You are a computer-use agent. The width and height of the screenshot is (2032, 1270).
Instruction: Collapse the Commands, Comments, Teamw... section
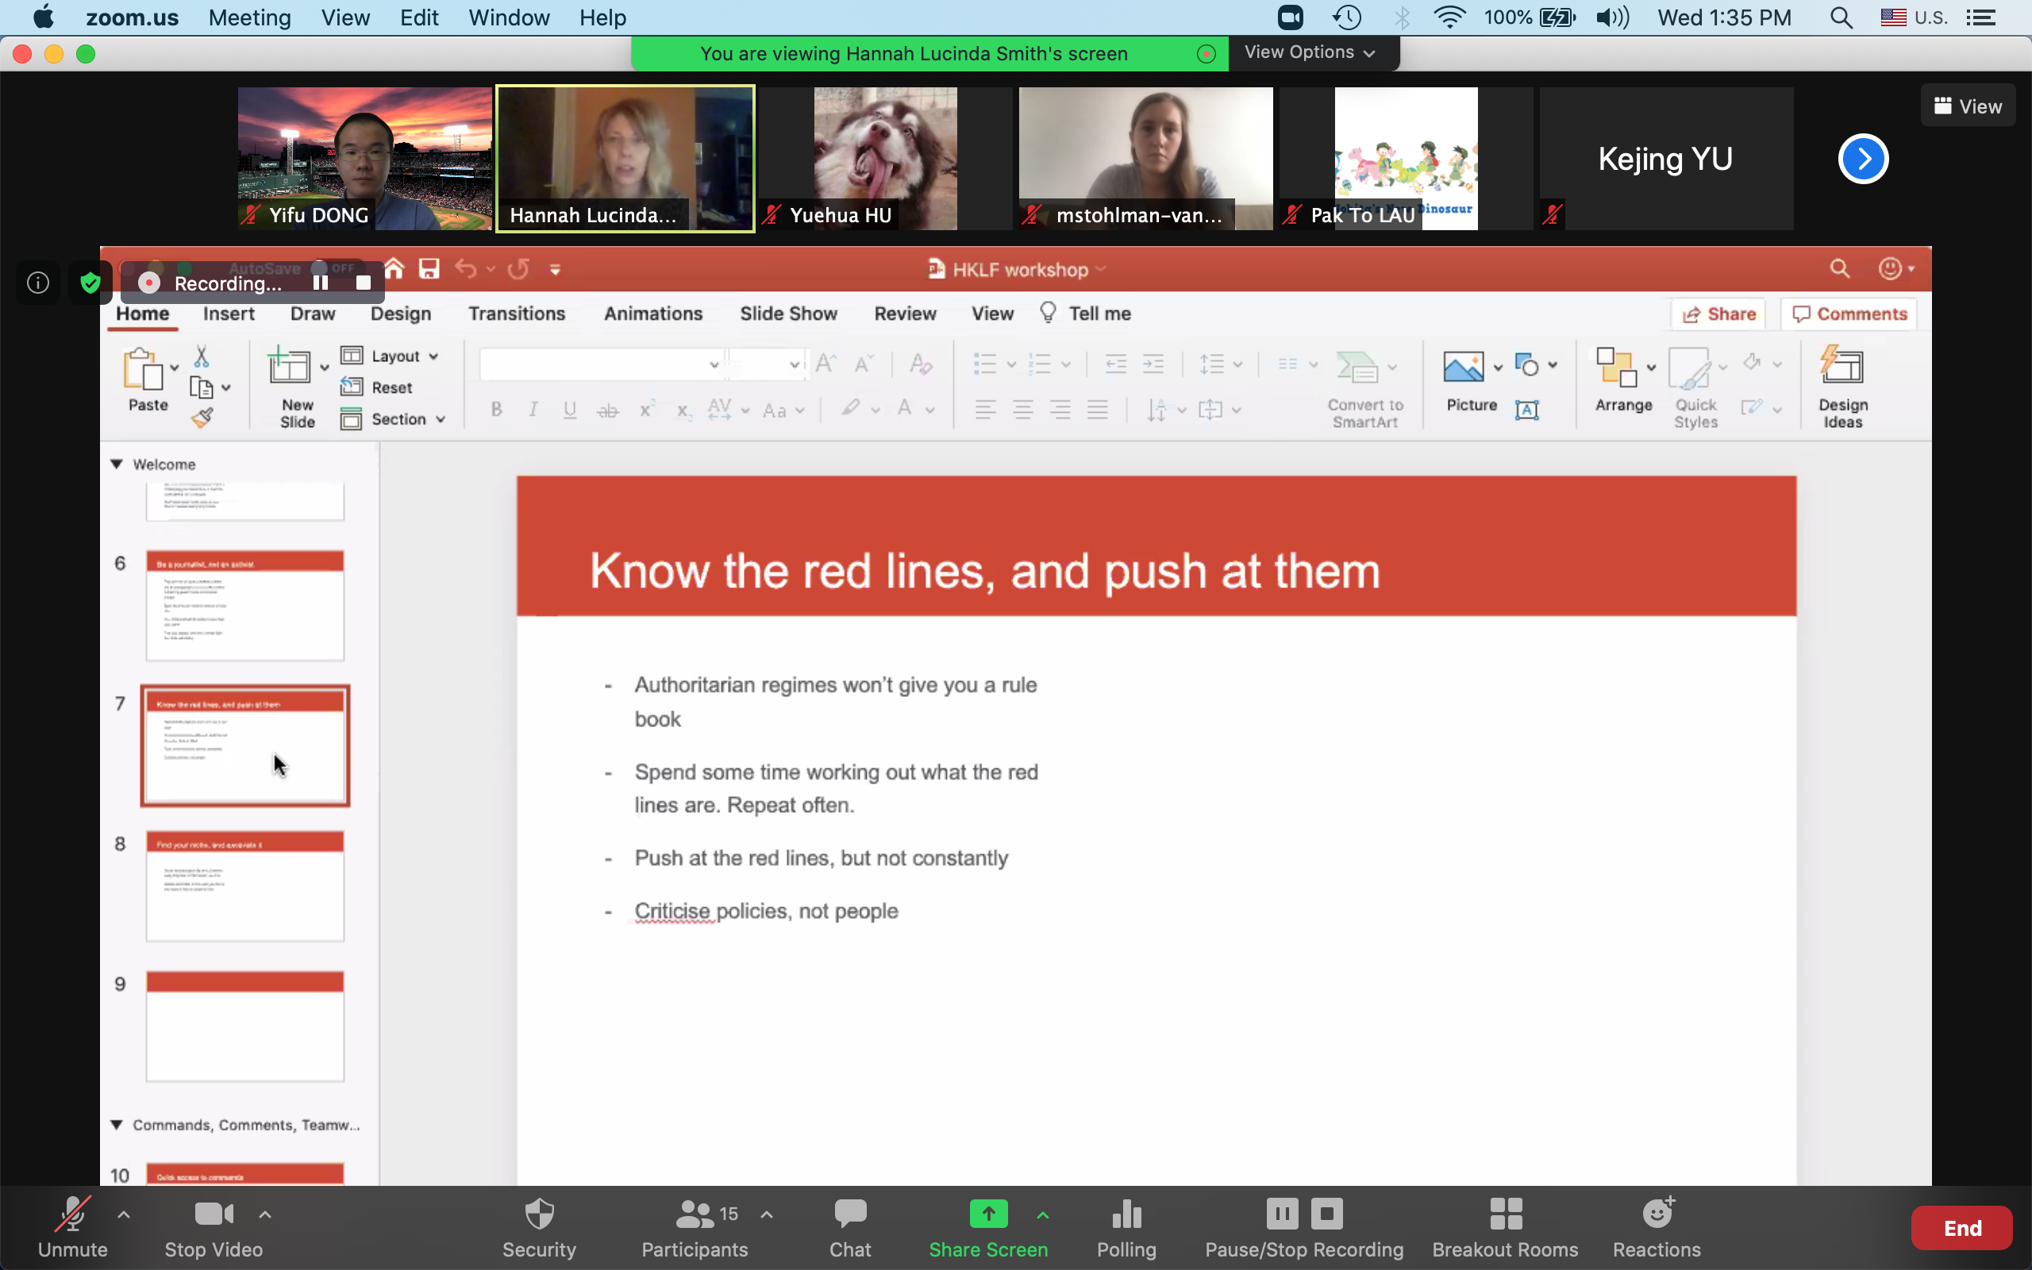[x=117, y=1125]
